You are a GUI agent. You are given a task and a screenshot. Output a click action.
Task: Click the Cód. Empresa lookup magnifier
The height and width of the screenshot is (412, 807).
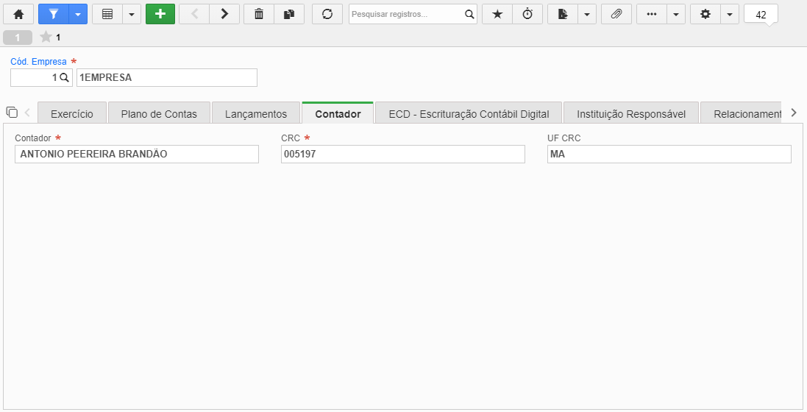(64, 78)
